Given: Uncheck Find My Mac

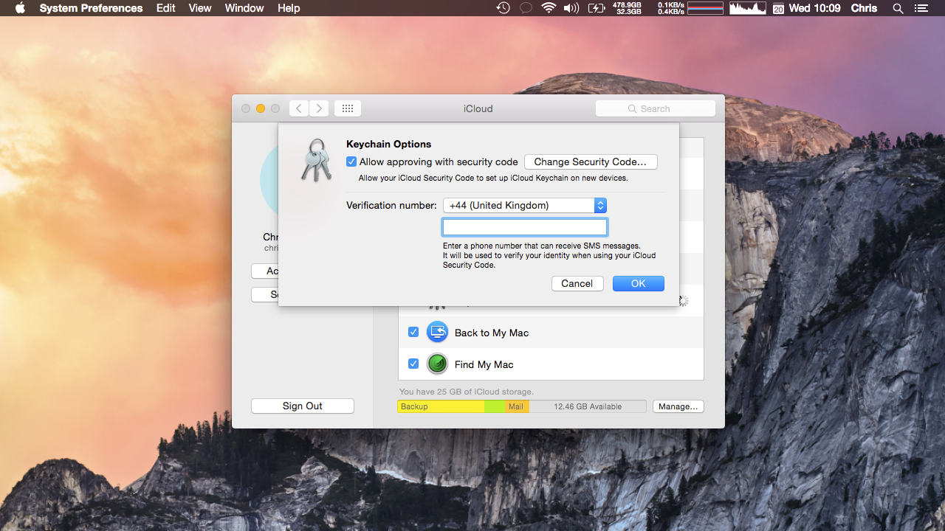Looking at the screenshot, I should tap(413, 364).
